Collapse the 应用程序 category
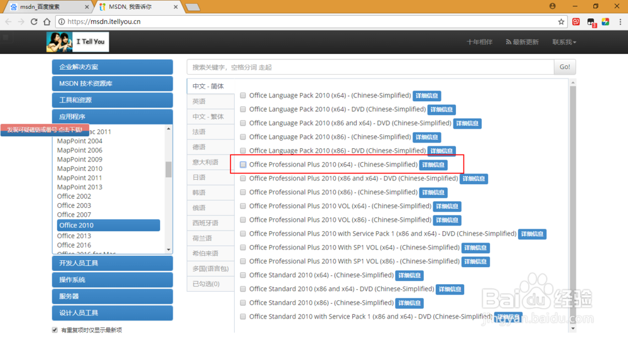628x340 pixels. coord(112,117)
